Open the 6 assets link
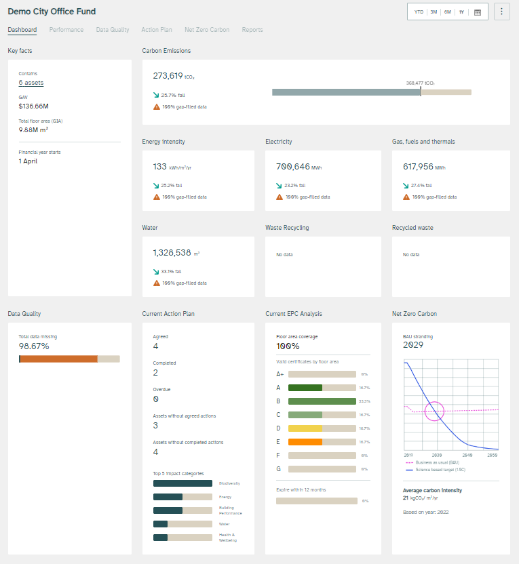519x564 pixels. click(x=31, y=83)
